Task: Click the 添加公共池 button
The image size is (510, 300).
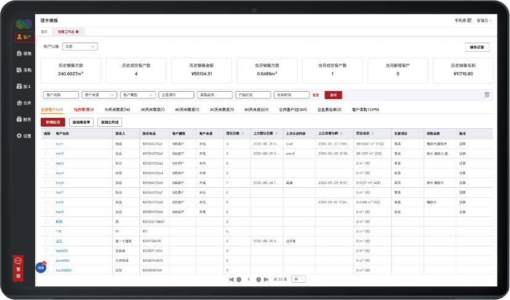Action: click(x=110, y=122)
